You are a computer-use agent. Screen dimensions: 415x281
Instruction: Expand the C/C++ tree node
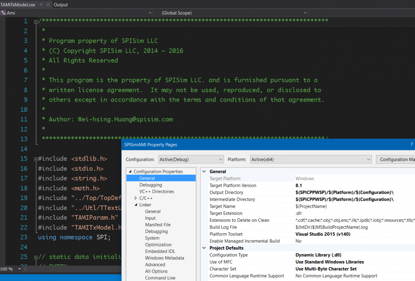[136, 198]
